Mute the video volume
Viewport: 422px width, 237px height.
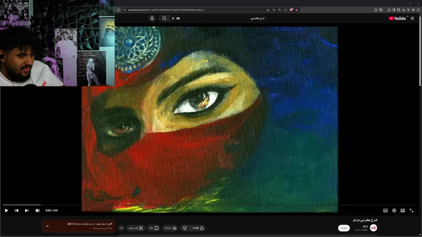pos(38,210)
